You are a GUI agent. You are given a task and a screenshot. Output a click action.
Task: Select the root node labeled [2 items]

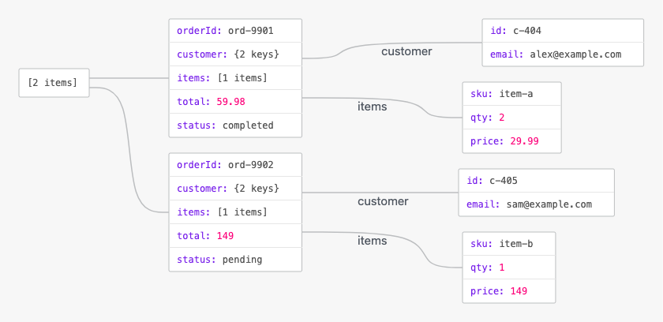[54, 83]
